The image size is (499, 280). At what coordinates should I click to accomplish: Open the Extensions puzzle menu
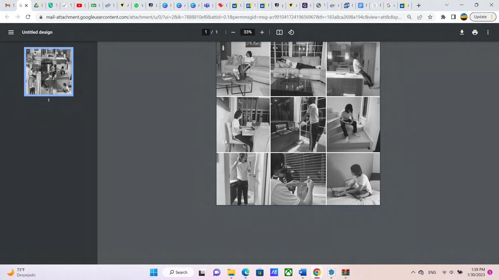443,17
